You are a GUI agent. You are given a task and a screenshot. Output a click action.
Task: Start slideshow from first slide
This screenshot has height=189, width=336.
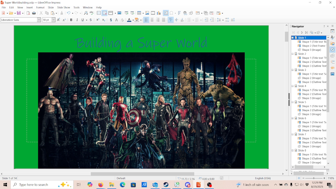pyautogui.click(x=126, y=13)
